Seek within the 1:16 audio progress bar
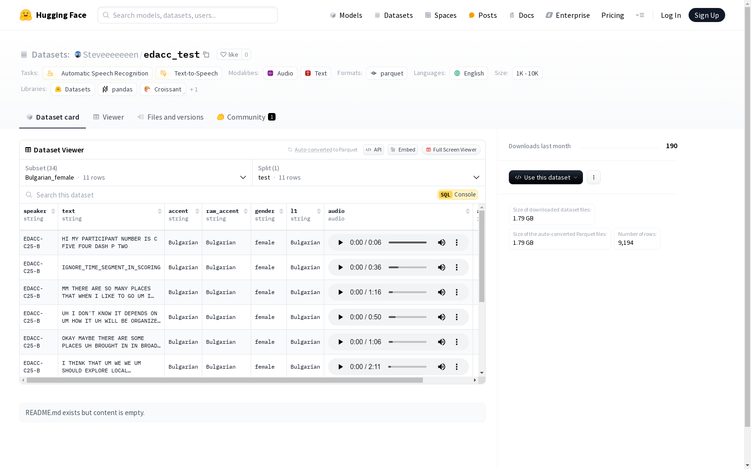This screenshot has height=469, width=751. pos(407,292)
